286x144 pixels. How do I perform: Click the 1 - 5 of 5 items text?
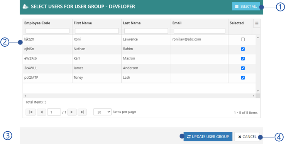tap(246, 113)
